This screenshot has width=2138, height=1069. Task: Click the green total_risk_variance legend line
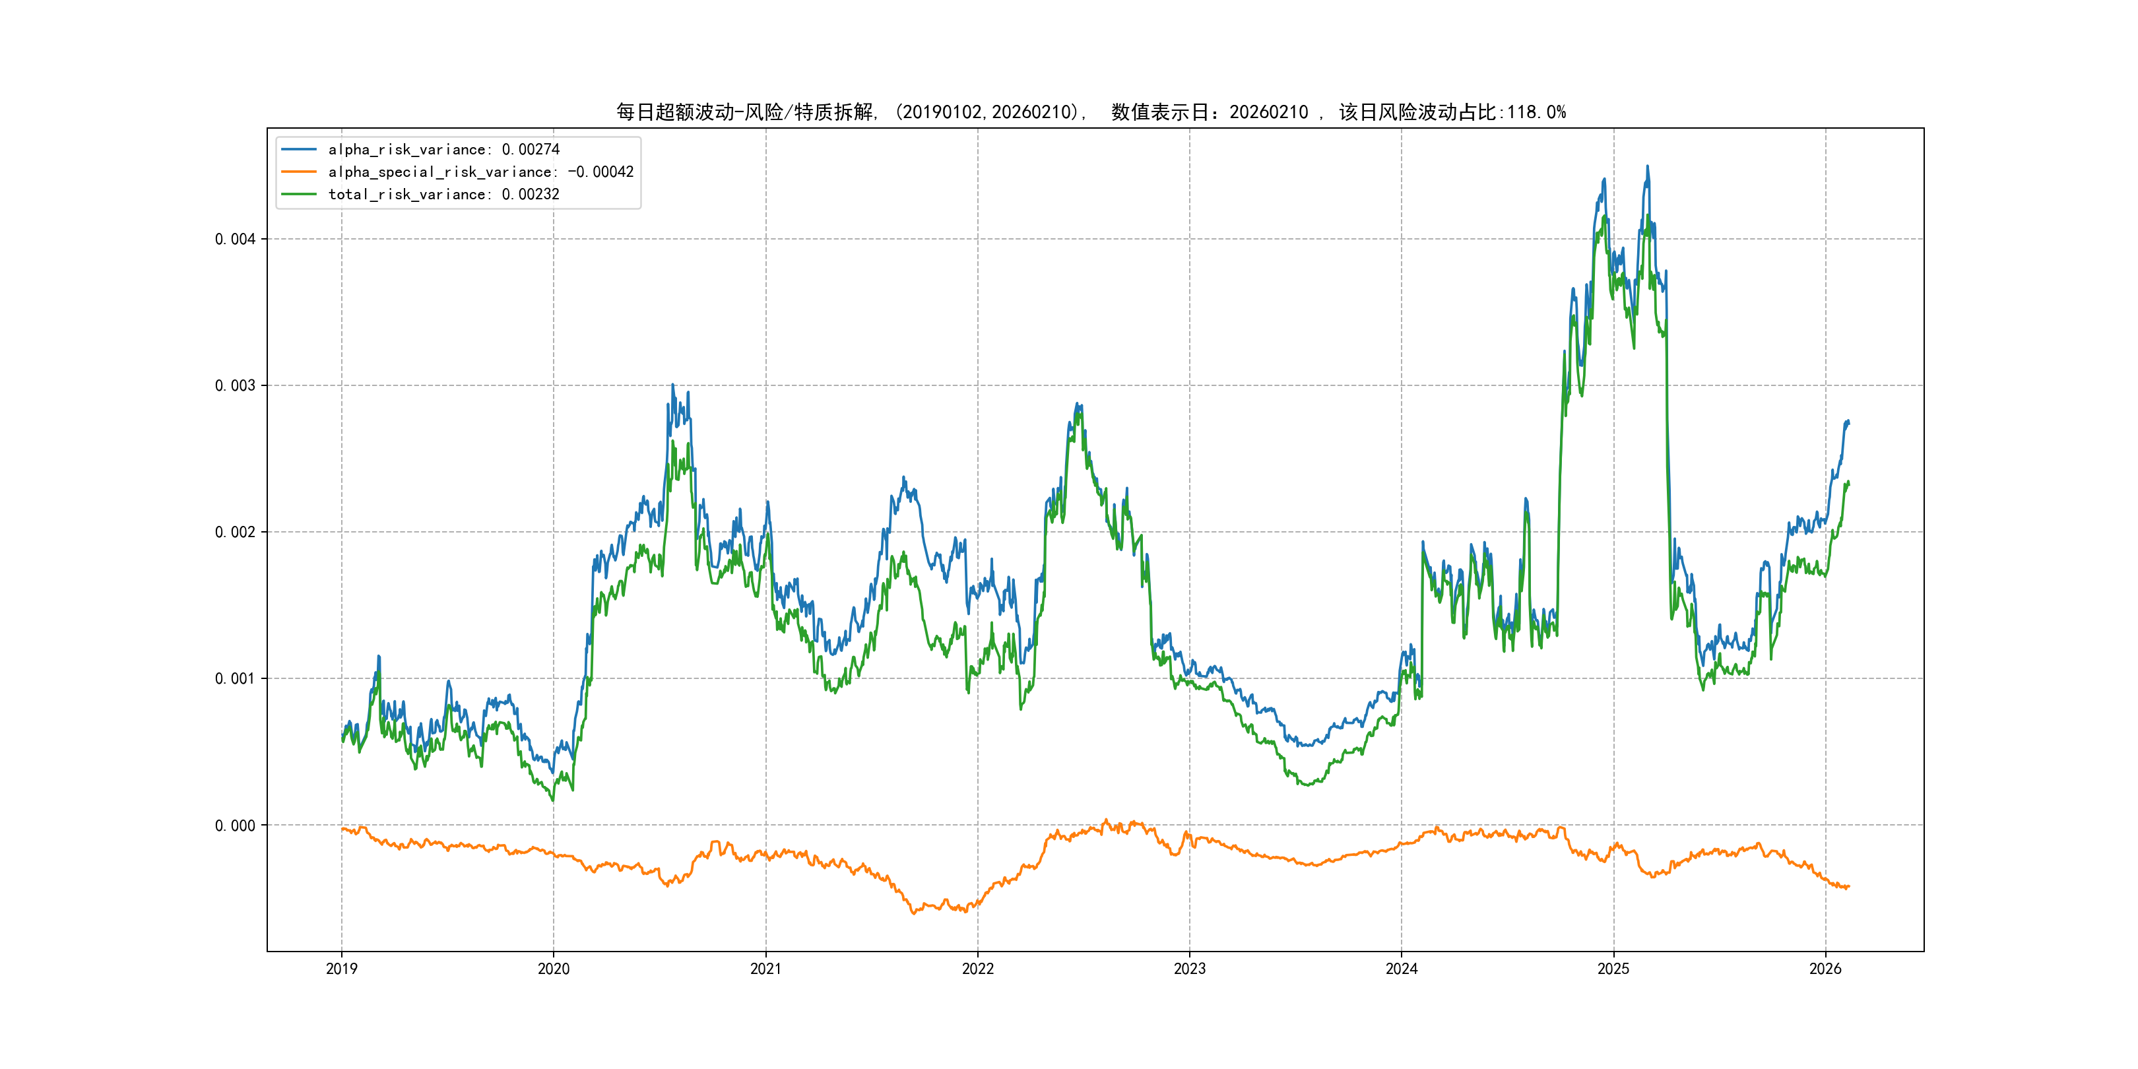[299, 194]
